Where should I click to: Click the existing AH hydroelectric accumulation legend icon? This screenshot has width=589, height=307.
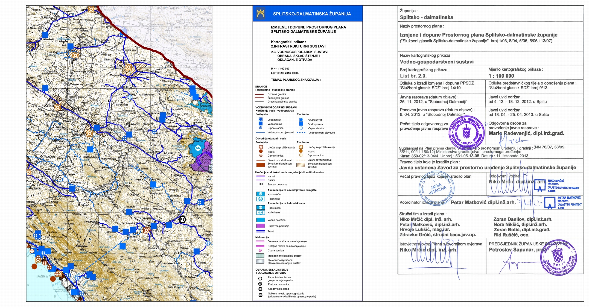(260, 208)
